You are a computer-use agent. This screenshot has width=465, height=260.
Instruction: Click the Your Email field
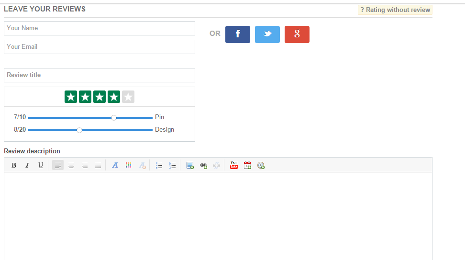click(100, 47)
